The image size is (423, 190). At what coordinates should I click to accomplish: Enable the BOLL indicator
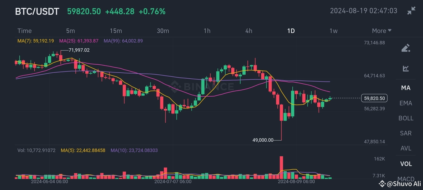tap(406, 118)
